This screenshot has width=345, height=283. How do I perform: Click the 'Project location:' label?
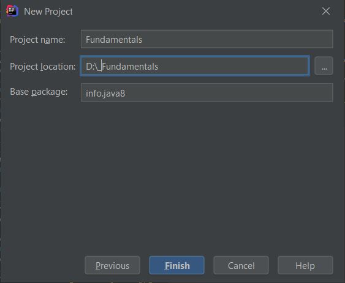[x=43, y=67]
